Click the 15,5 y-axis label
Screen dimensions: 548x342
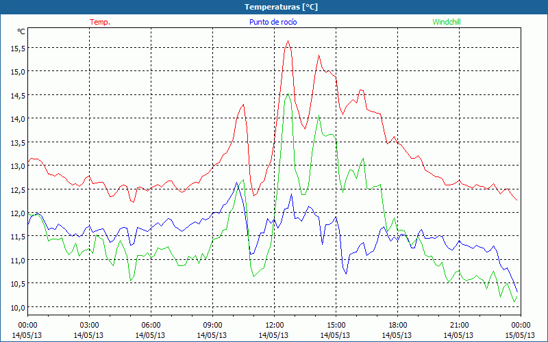(x=18, y=49)
